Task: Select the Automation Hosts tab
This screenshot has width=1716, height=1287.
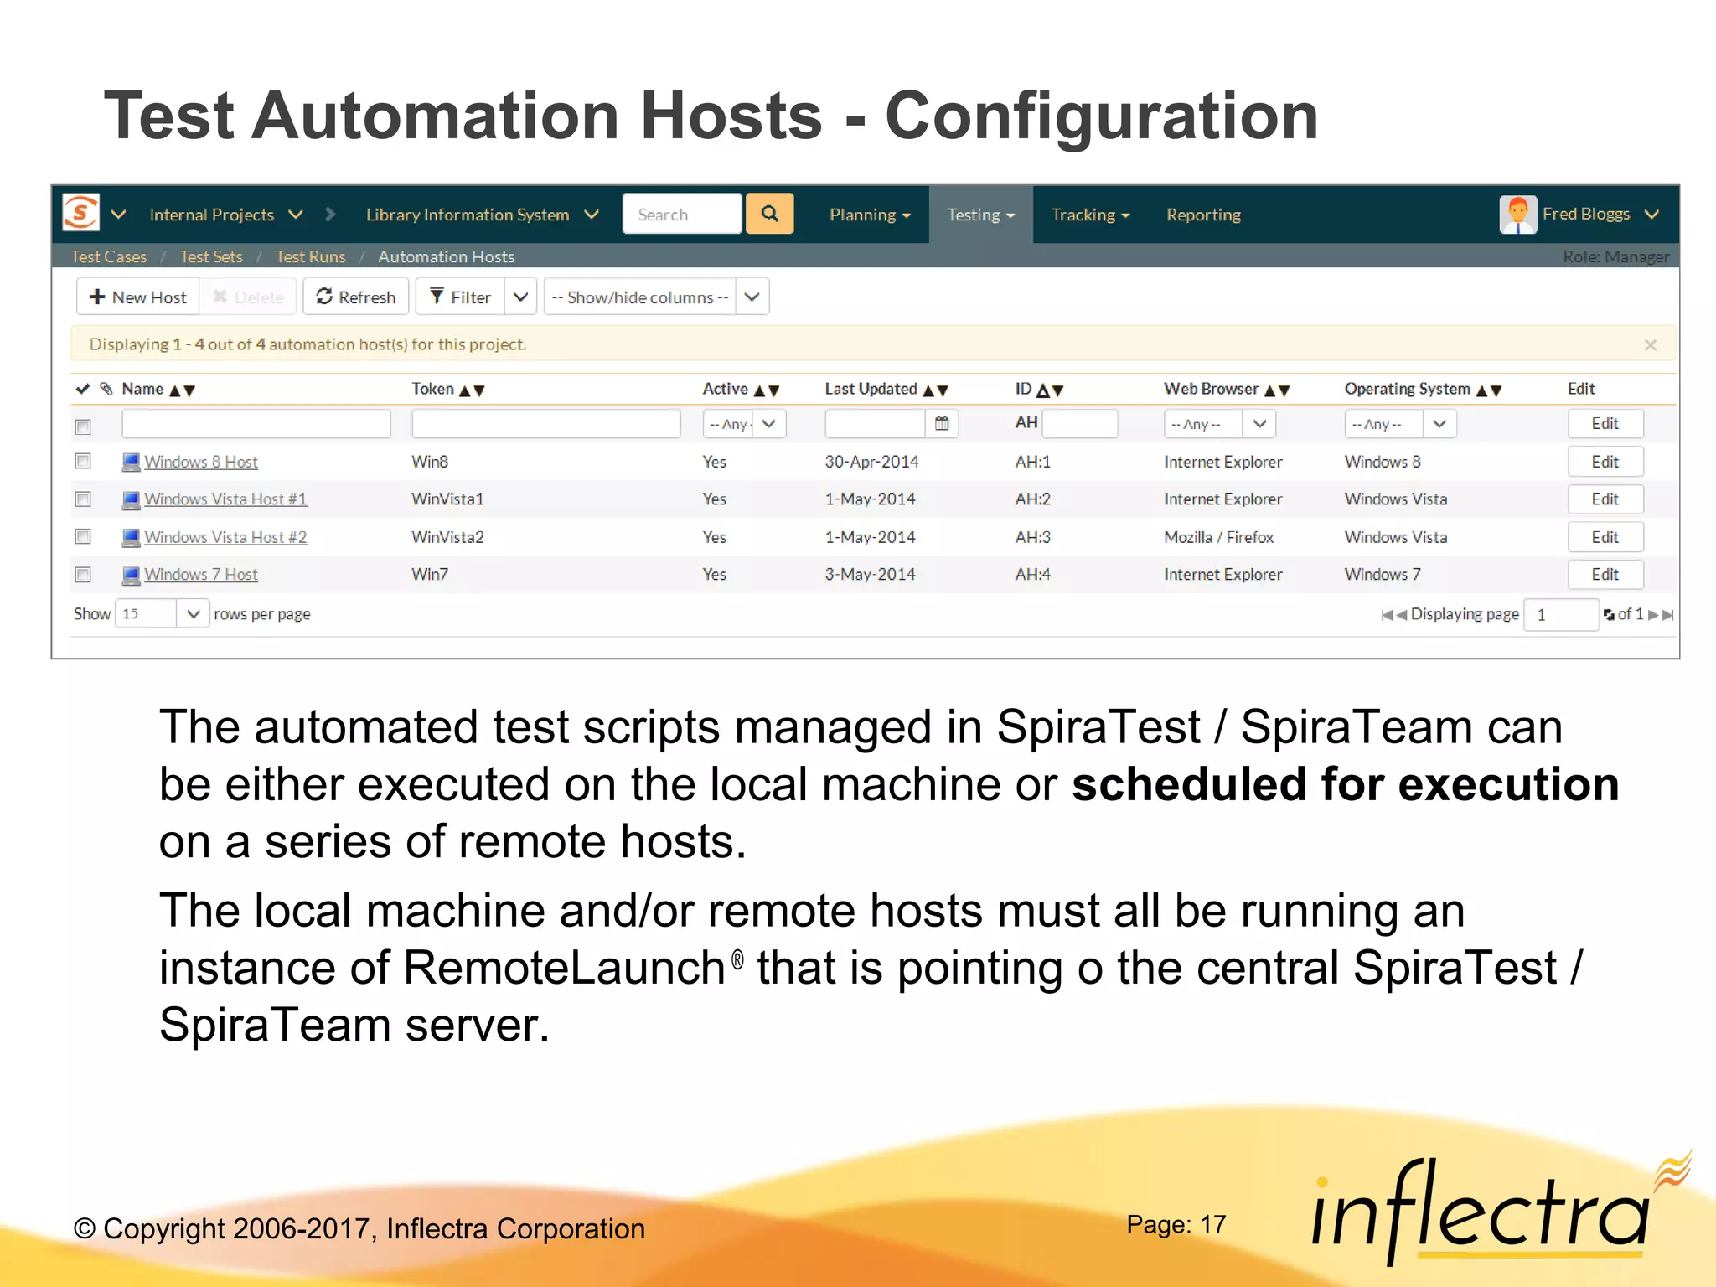Action: [x=446, y=256]
